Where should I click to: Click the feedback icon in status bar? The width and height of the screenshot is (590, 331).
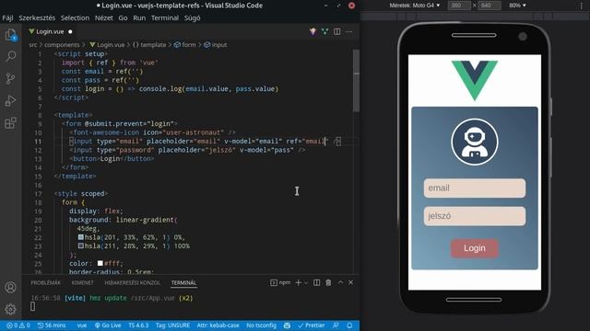pos(336,325)
